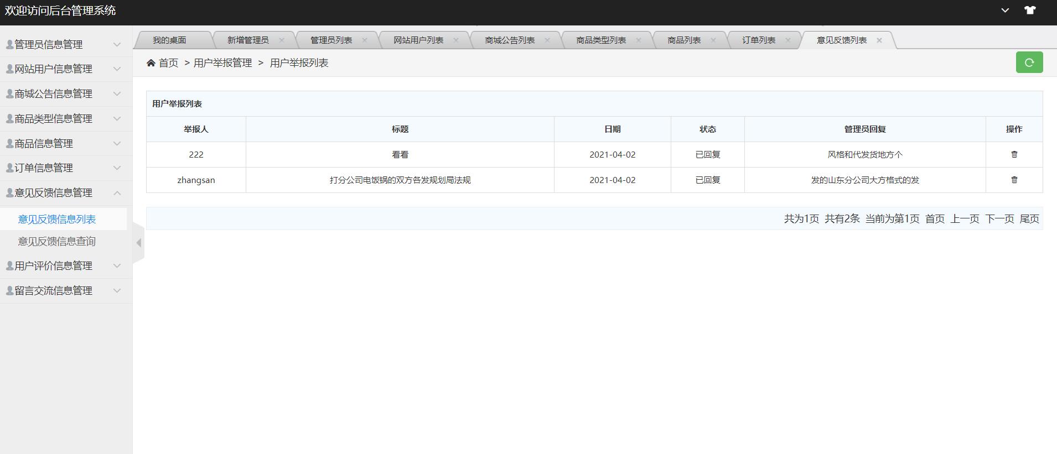Select title 打分公司电饭锅的双方各发规划局法规
Image resolution: width=1057 pixels, height=454 pixels.
tap(400, 180)
